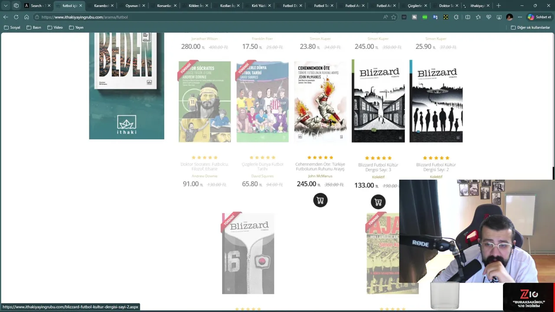555x312 pixels.
Task: Open a new browser tab
Action: click(x=499, y=6)
